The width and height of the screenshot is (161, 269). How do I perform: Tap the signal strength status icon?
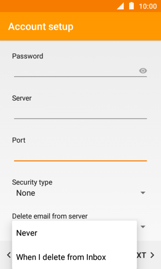point(120,6)
